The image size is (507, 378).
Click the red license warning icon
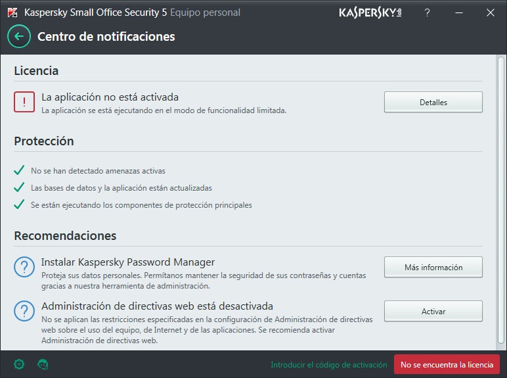24,102
